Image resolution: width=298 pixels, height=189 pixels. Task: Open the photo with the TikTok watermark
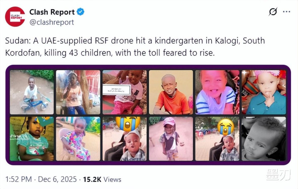(x=32, y=139)
